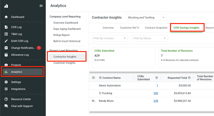Click Requested Total column header
The width and height of the screenshot is (214, 116).
click(x=177, y=78)
